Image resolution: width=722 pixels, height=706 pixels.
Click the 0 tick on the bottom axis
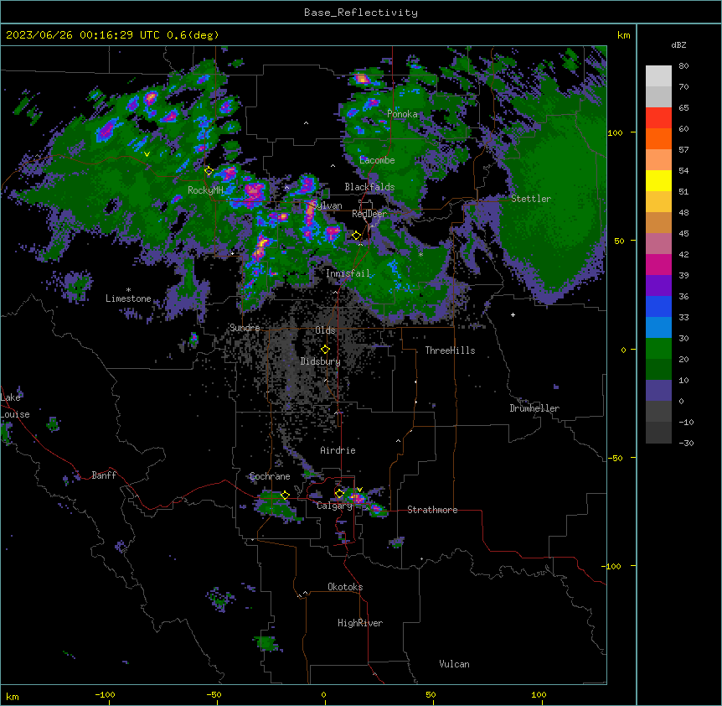pyautogui.click(x=323, y=694)
